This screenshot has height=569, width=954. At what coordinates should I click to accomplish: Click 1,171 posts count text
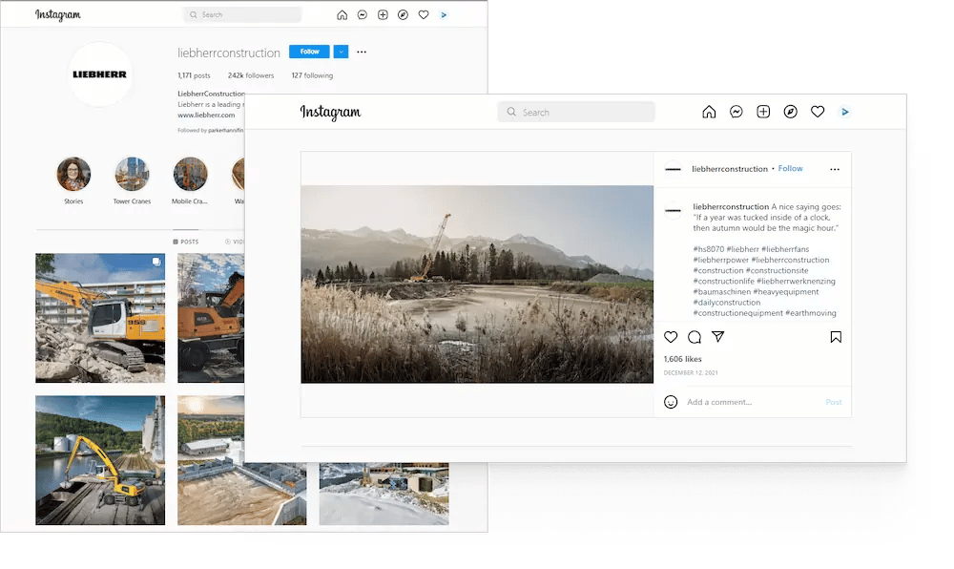(194, 75)
